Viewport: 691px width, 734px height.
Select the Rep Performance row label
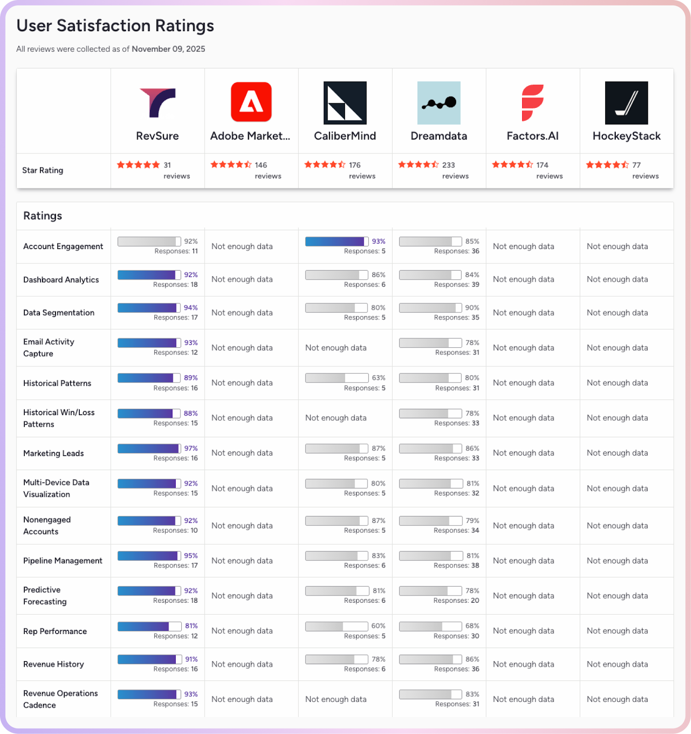(x=55, y=631)
